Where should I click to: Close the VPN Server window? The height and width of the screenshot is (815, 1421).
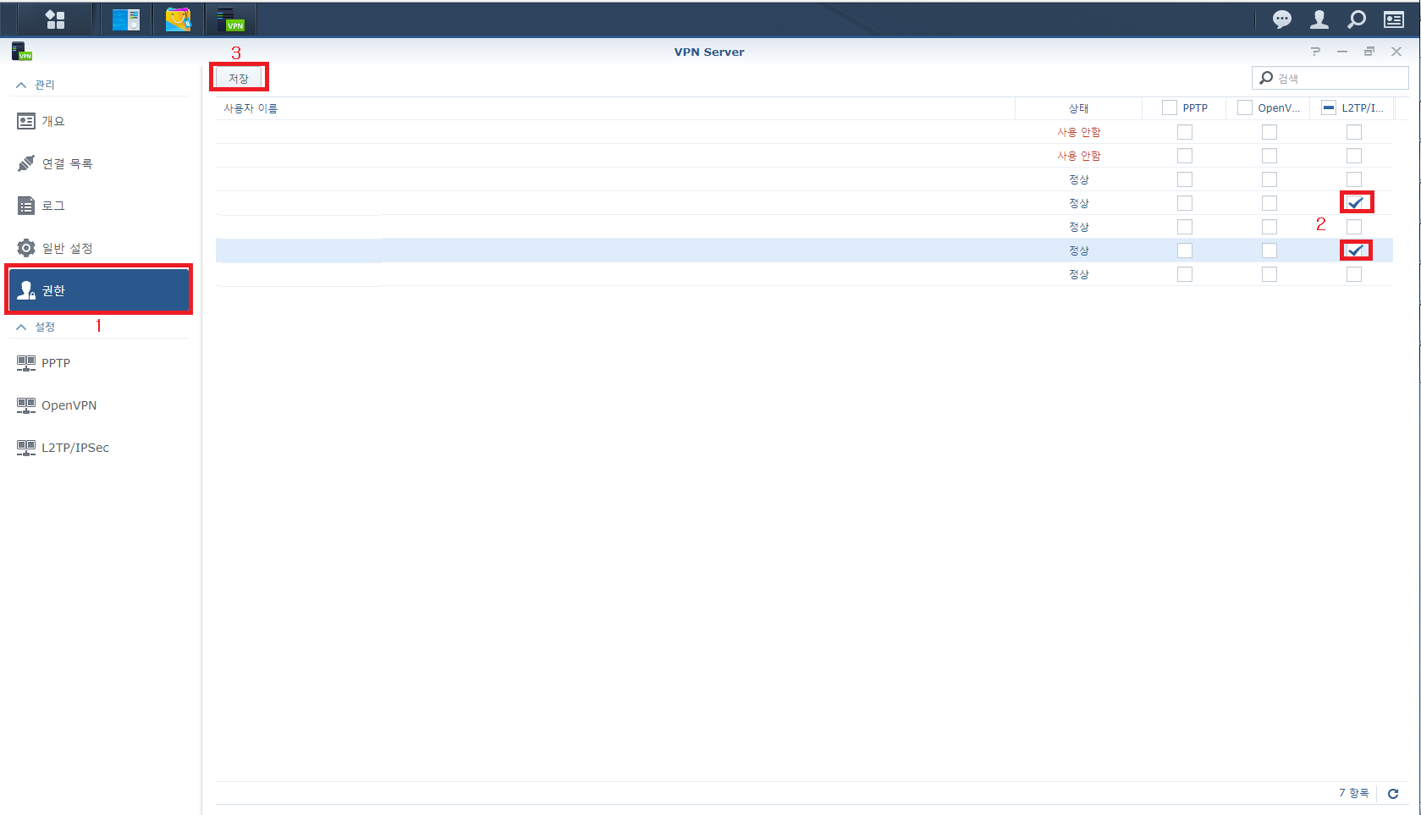(1396, 52)
